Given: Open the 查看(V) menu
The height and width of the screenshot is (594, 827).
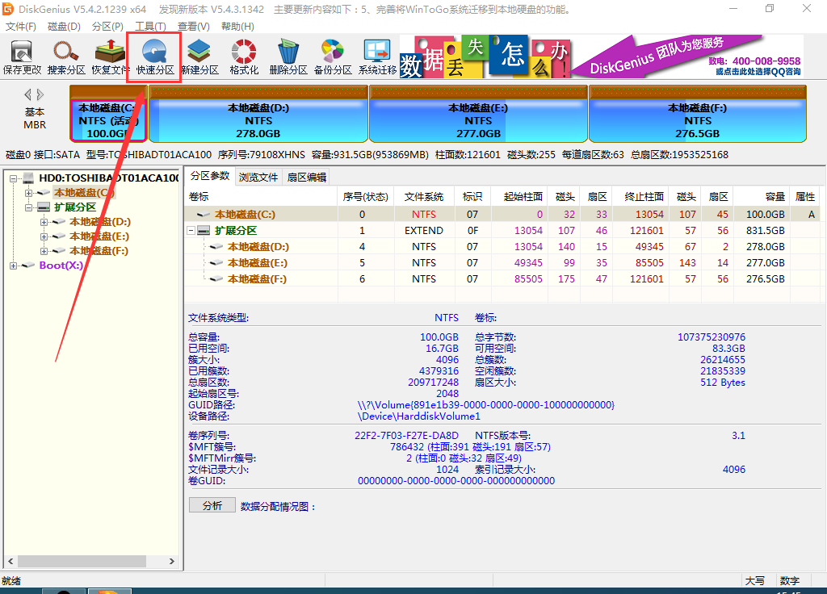Looking at the screenshot, I should pos(194,27).
